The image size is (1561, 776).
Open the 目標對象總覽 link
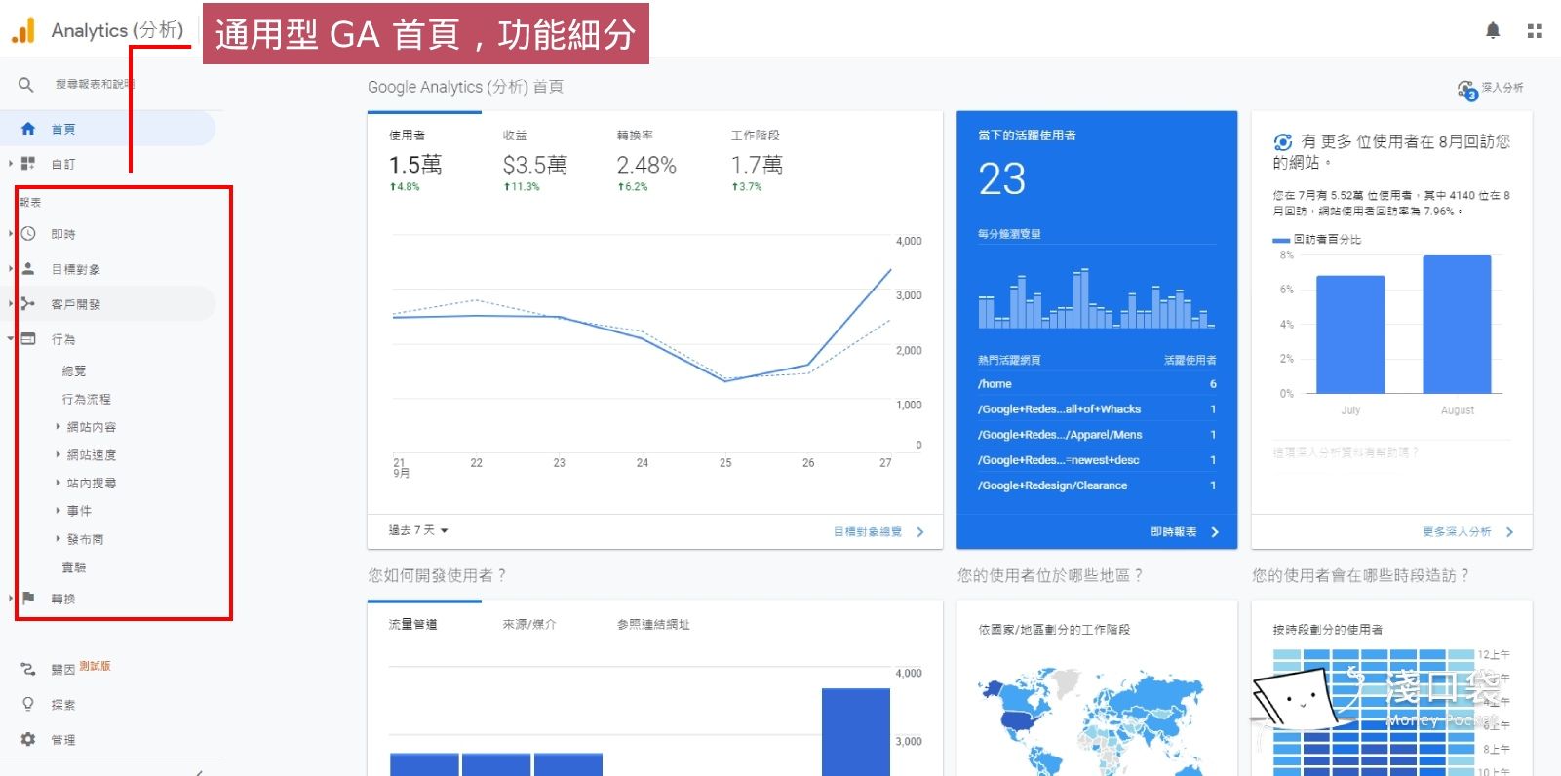[868, 532]
